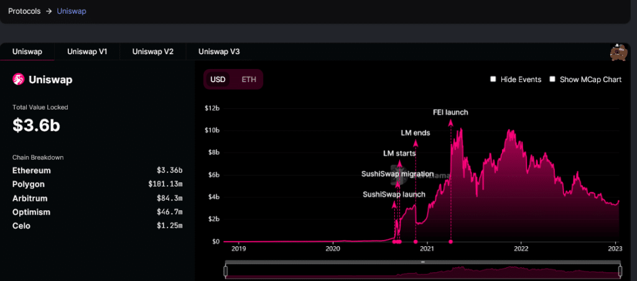This screenshot has height=281, width=637.
Task: Click the $84.3m Arbitrum value
Action: [x=169, y=198]
